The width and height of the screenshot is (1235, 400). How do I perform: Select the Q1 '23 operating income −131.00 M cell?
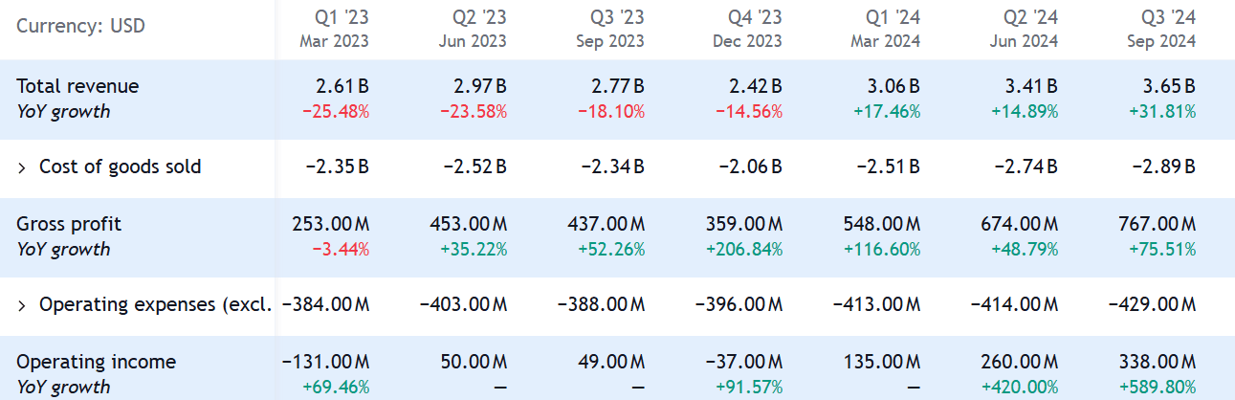(x=325, y=362)
